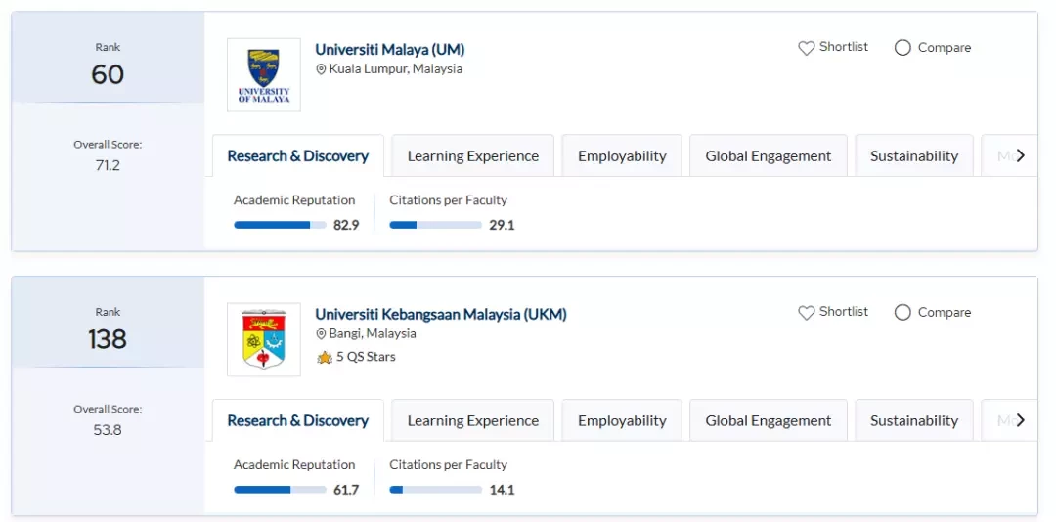The height and width of the screenshot is (522, 1056).
Task: Click the 'Kuala Lumpur, Malaysia' location text
Action: [396, 68]
